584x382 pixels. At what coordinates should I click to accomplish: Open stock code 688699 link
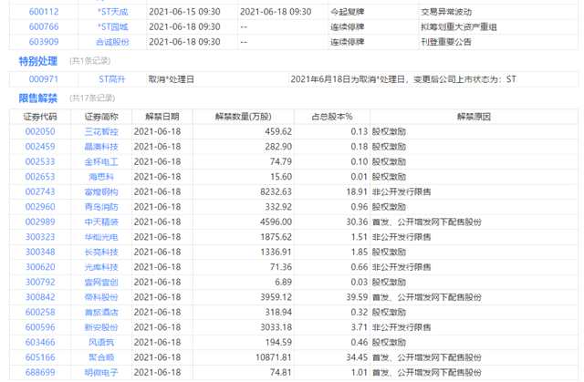pyautogui.click(x=40, y=372)
